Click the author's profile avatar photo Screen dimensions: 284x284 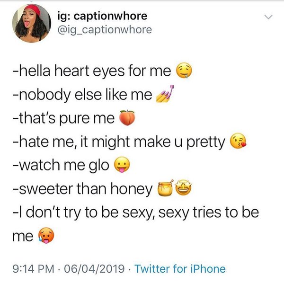[x=31, y=23]
